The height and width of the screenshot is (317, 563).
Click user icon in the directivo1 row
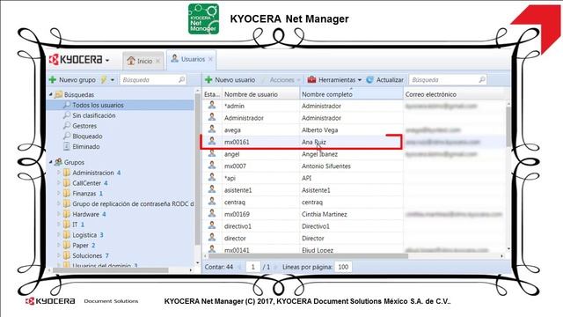[212, 225]
